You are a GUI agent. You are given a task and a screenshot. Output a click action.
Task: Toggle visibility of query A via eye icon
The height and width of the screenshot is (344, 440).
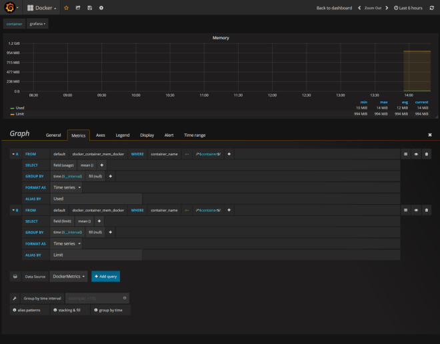pos(416,154)
